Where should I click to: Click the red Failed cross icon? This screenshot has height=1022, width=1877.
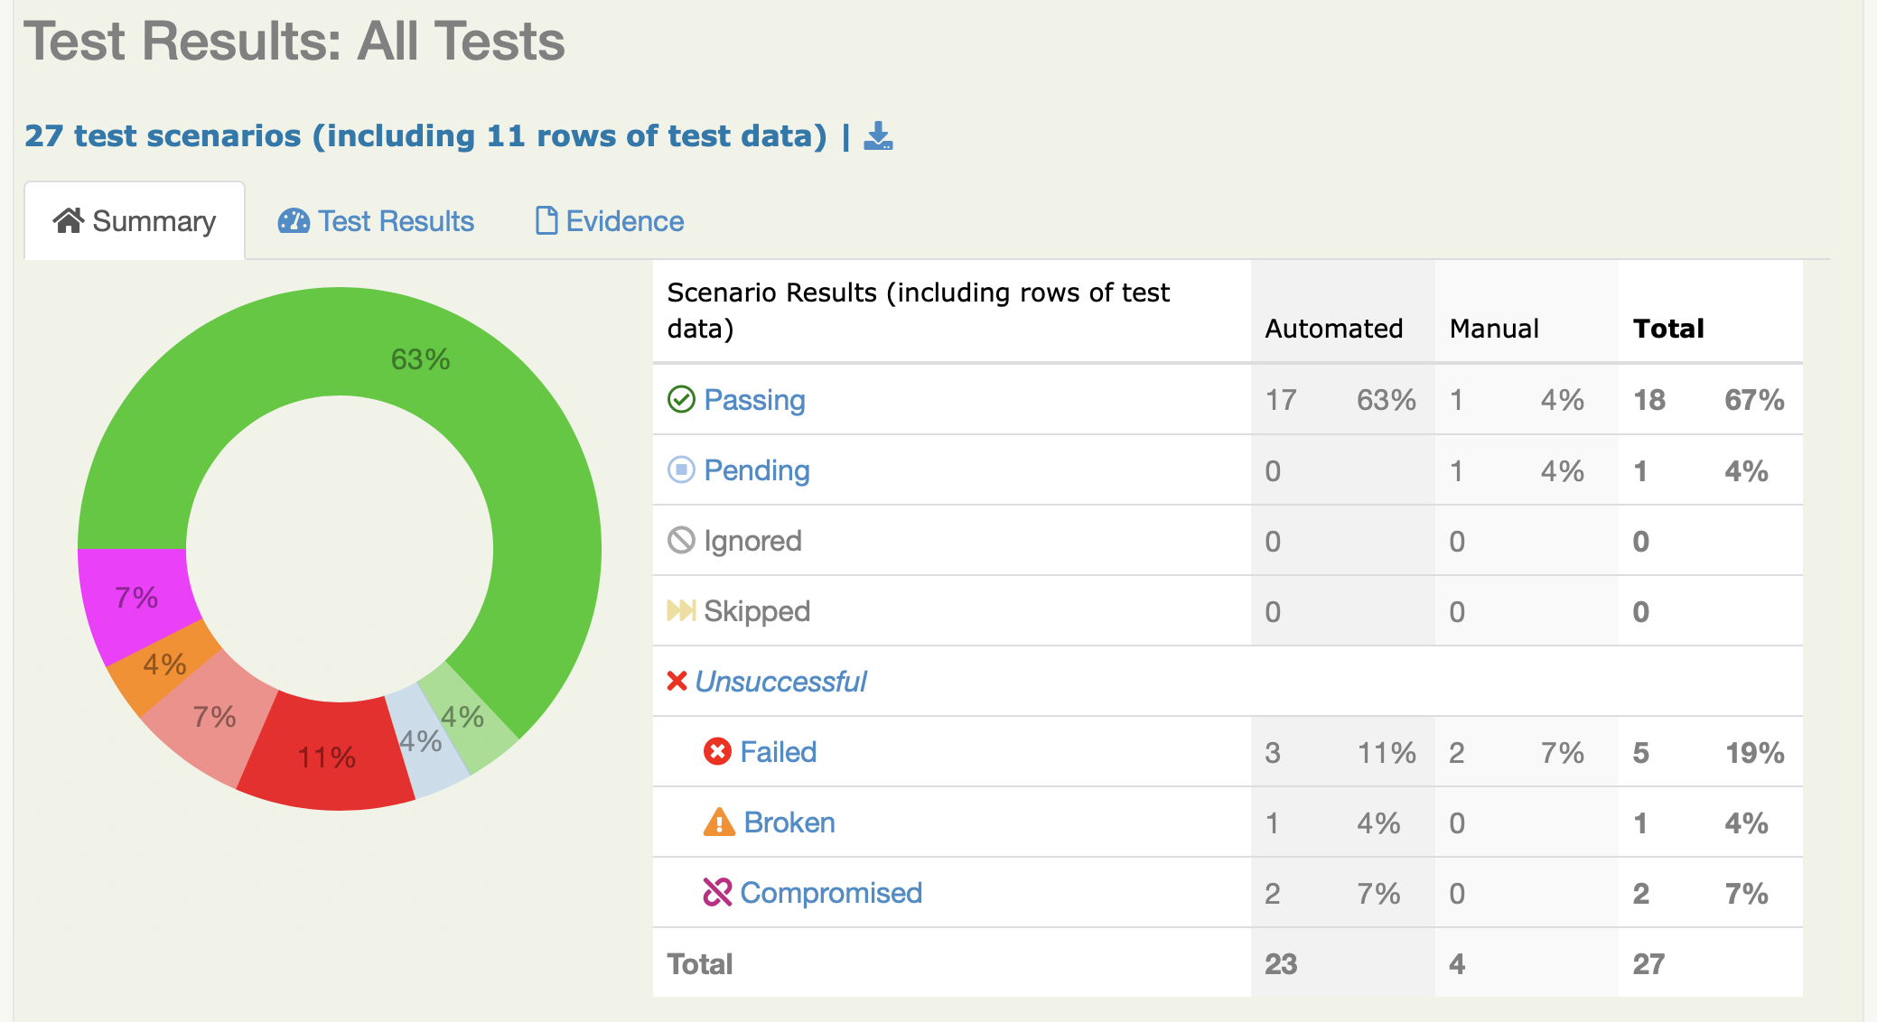(717, 751)
